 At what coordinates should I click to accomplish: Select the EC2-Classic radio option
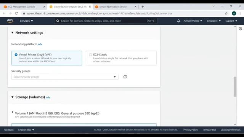(90, 55)
